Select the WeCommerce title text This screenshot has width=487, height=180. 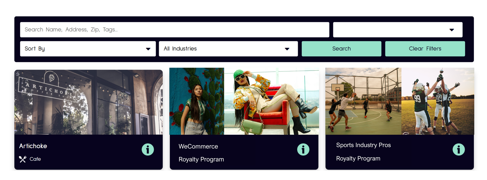pyautogui.click(x=198, y=146)
